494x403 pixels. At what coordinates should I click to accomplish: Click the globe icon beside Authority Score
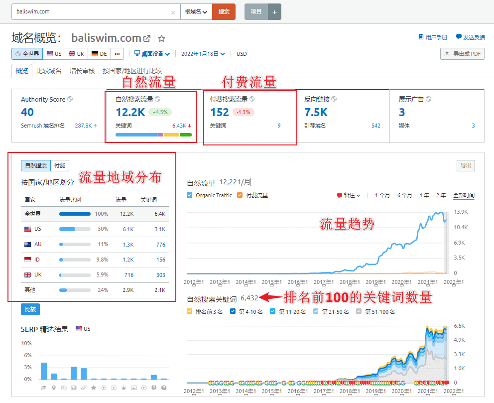pos(70,99)
